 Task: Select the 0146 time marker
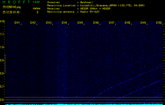click(x=96, y=23)
